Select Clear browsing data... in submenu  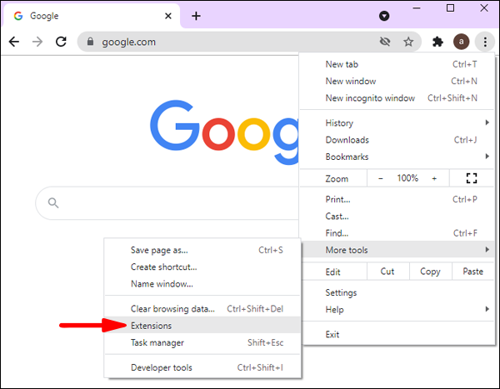click(x=202, y=309)
